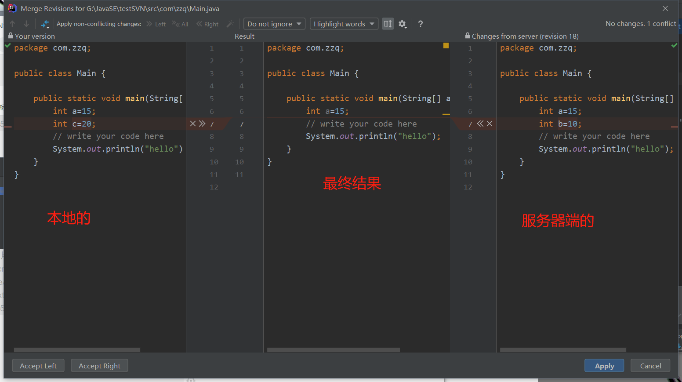Image resolution: width=682 pixels, height=382 pixels.
Task: Click horizontal scrollbar of right server pane
Action: pos(563,350)
